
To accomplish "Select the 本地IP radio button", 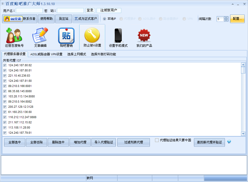I will [104, 19].
